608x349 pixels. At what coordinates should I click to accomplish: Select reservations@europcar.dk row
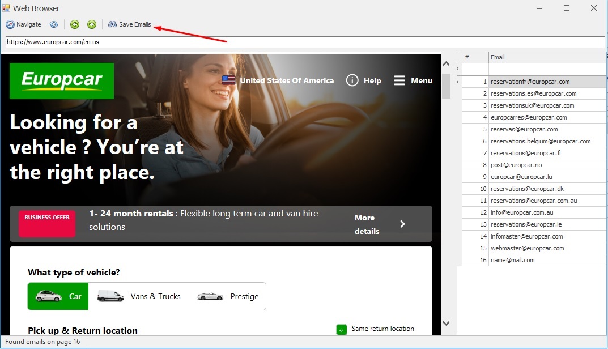[534, 189]
